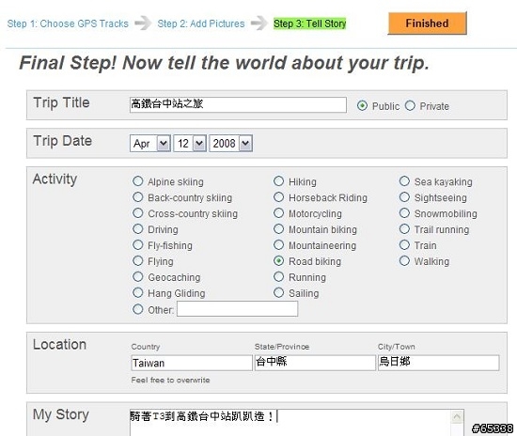Select the Driving activity option
The height and width of the screenshot is (436, 517).
pos(138,229)
